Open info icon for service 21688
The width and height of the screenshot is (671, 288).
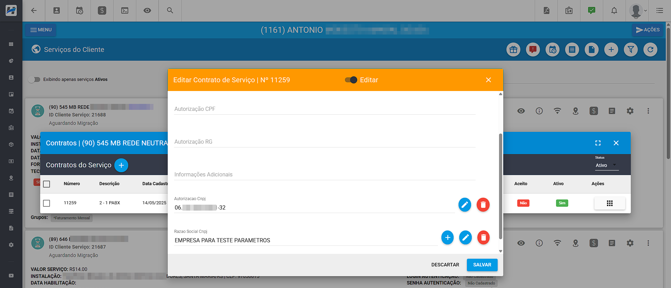tap(539, 111)
